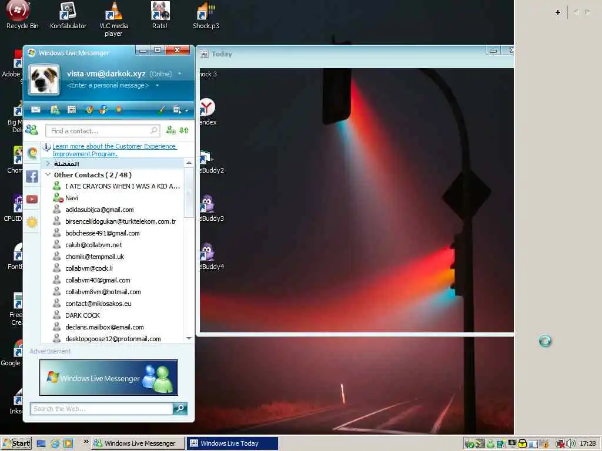Image resolution: width=602 pixels, height=451 pixels.
Task: Launch Internet Explorer from quick launch
Action: (55, 444)
